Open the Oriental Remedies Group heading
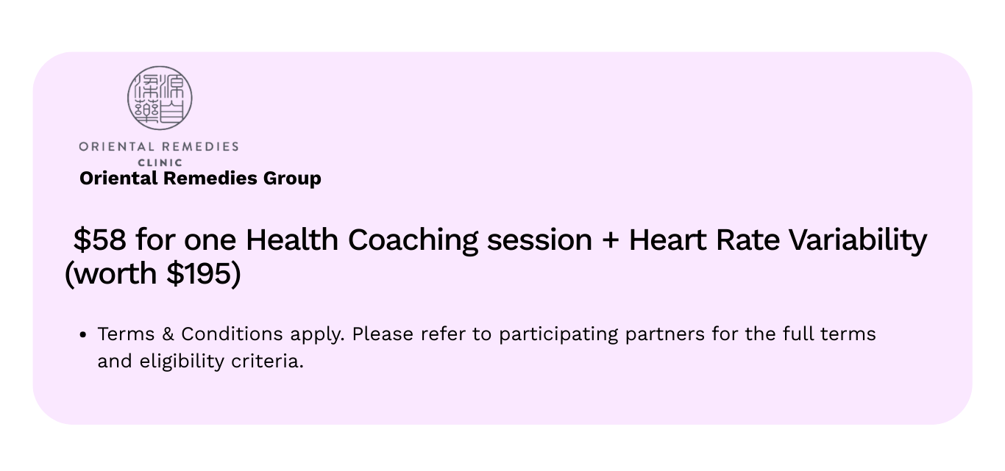 [200, 179]
